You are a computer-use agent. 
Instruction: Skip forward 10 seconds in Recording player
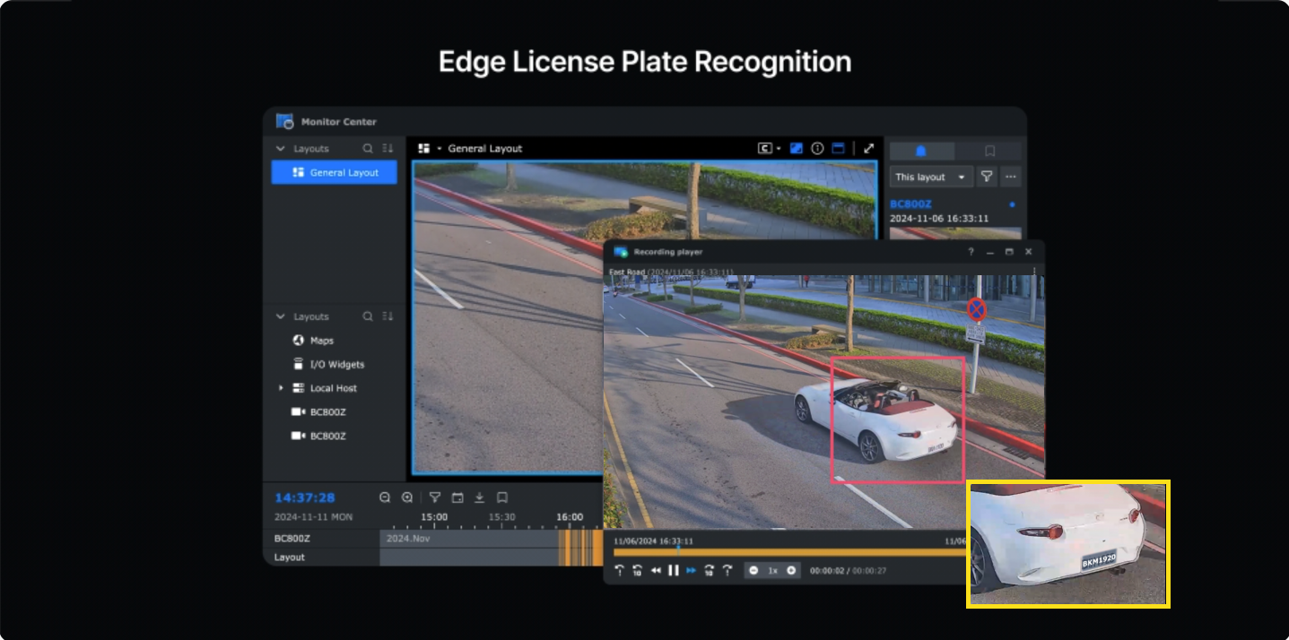[709, 570]
